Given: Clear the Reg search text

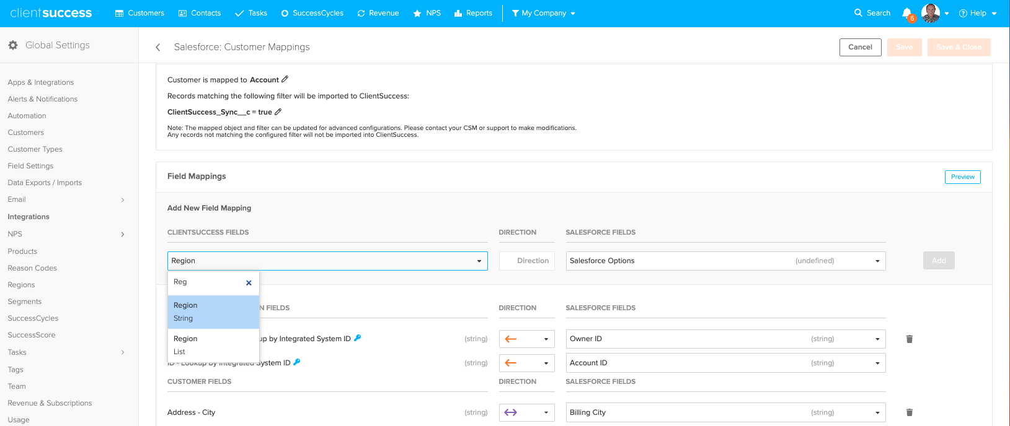Looking at the screenshot, I should (x=249, y=283).
